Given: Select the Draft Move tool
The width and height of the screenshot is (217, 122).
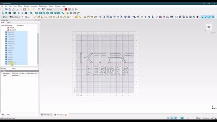Looking at the screenshot, I should 100,17.
